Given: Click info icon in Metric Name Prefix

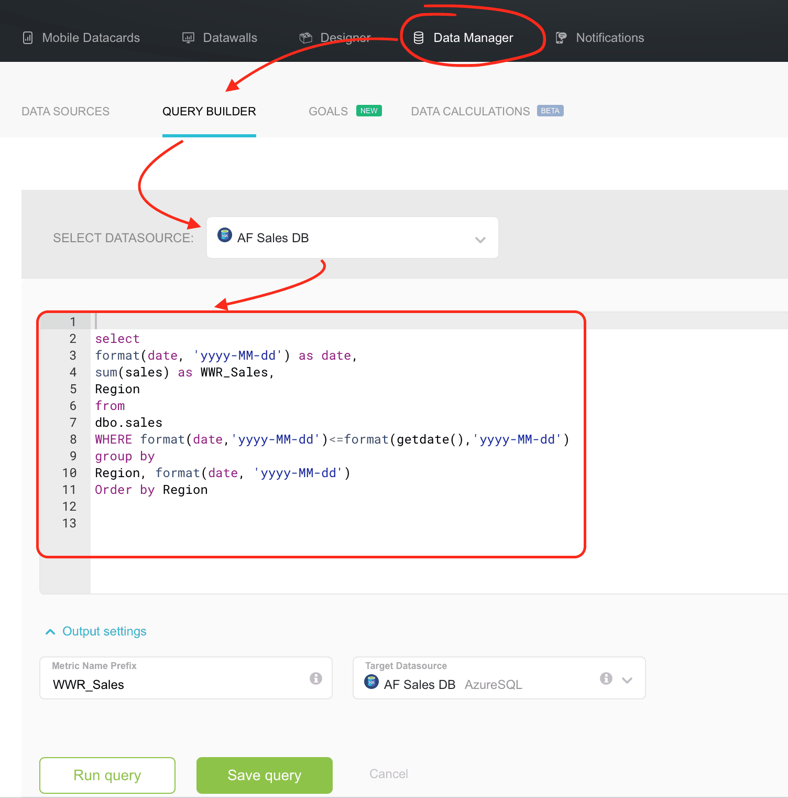Looking at the screenshot, I should (x=315, y=678).
